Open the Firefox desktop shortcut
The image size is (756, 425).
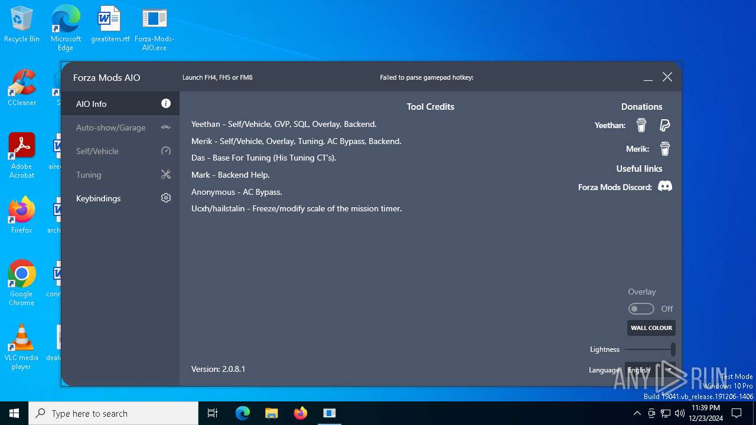(x=22, y=215)
